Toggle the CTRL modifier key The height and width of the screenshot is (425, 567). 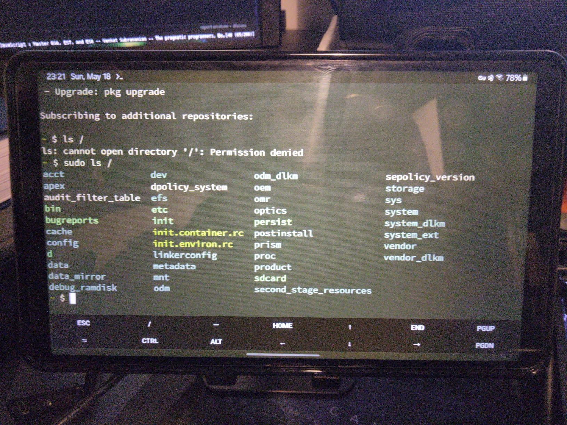[150, 341]
